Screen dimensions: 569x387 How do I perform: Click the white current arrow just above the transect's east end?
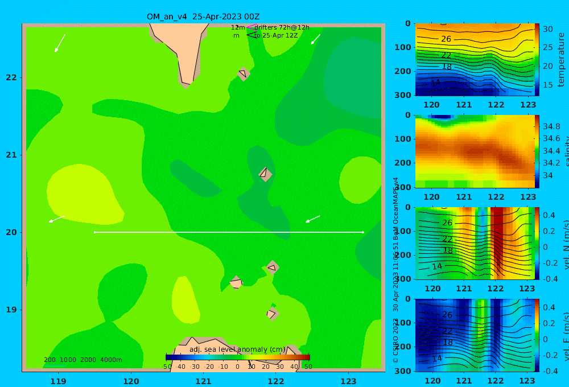coord(313,219)
